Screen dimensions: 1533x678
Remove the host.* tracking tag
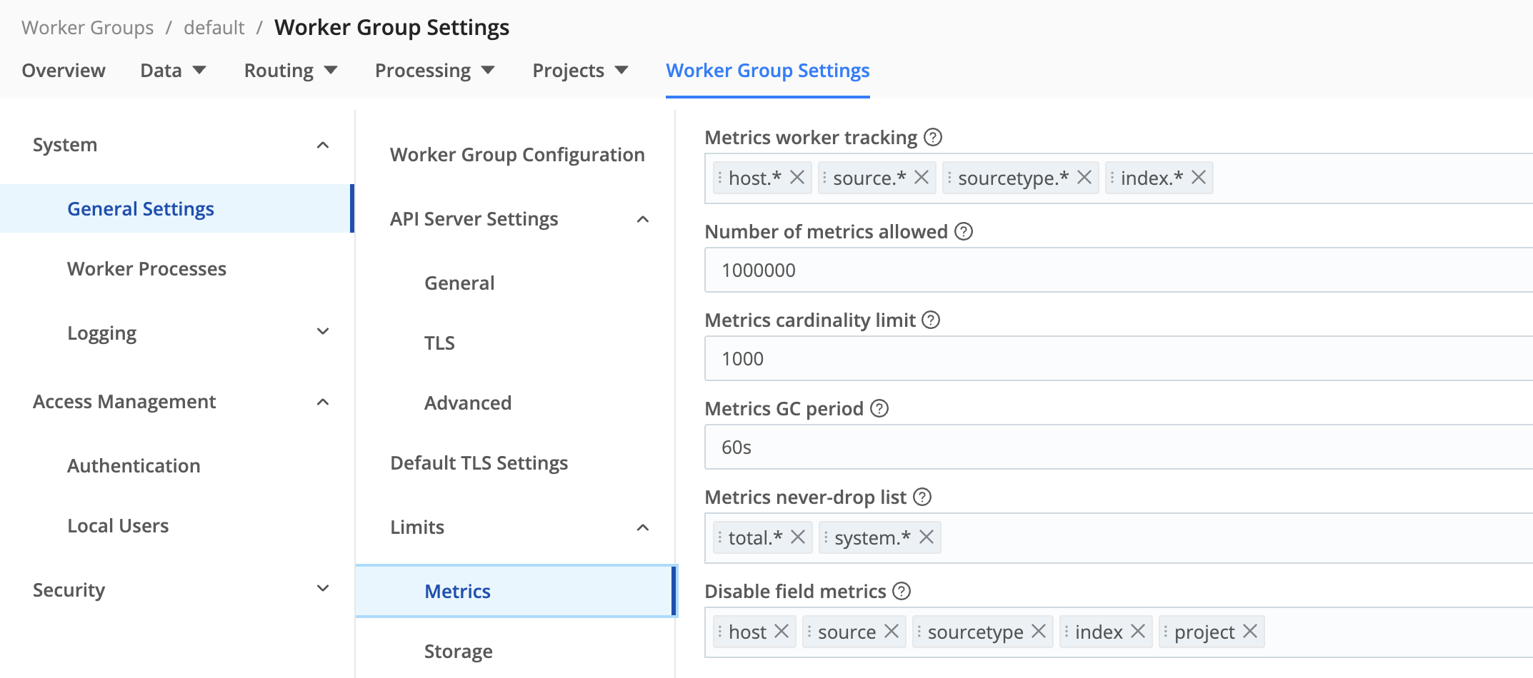click(797, 178)
